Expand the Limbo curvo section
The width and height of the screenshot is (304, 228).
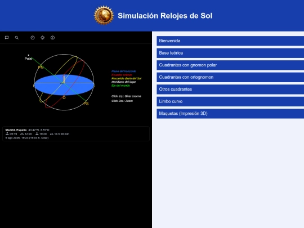point(230,101)
